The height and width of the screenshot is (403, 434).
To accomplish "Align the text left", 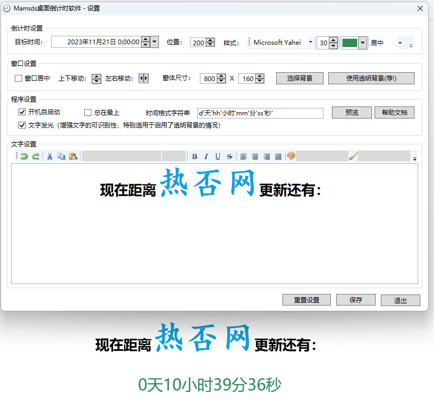I will 244,156.
